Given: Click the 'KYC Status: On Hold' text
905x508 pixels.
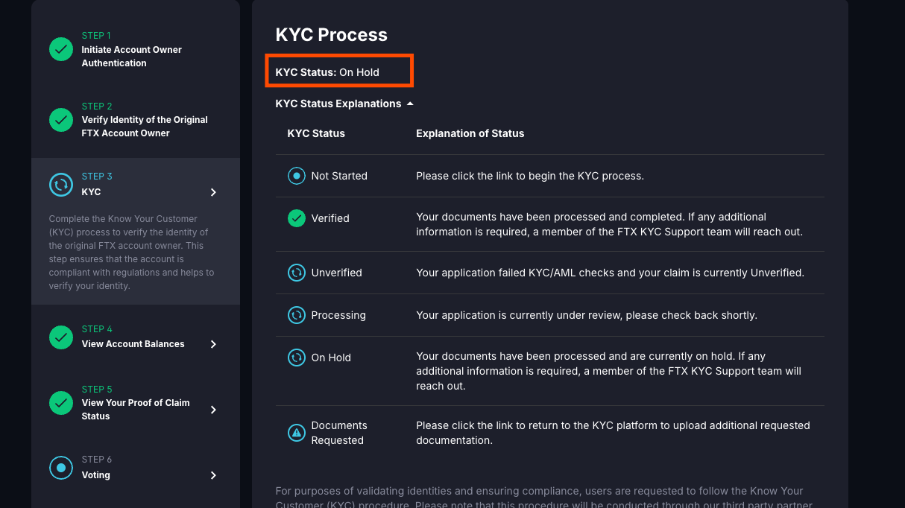Looking at the screenshot, I should click(x=327, y=72).
